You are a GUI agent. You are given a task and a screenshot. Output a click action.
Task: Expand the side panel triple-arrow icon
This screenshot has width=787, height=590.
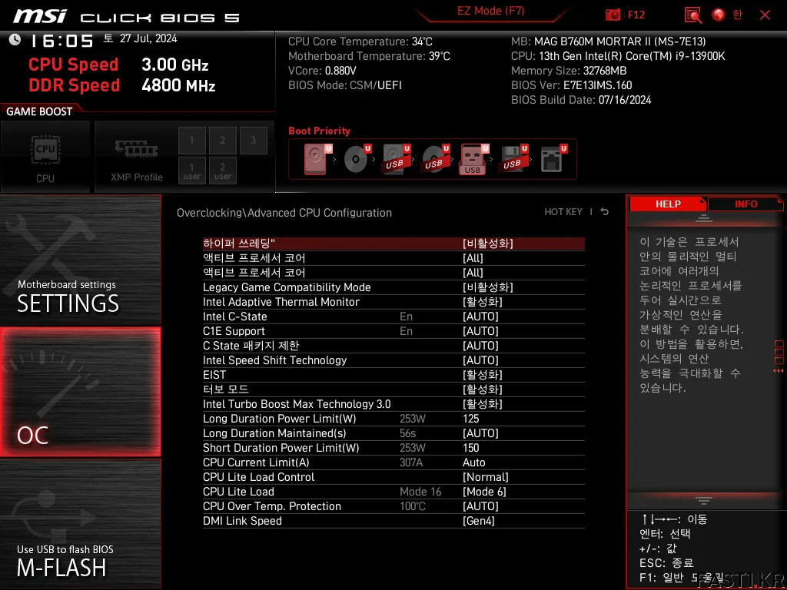[778, 371]
